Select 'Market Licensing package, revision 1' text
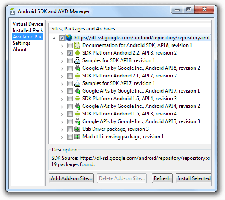 click(x=123, y=137)
